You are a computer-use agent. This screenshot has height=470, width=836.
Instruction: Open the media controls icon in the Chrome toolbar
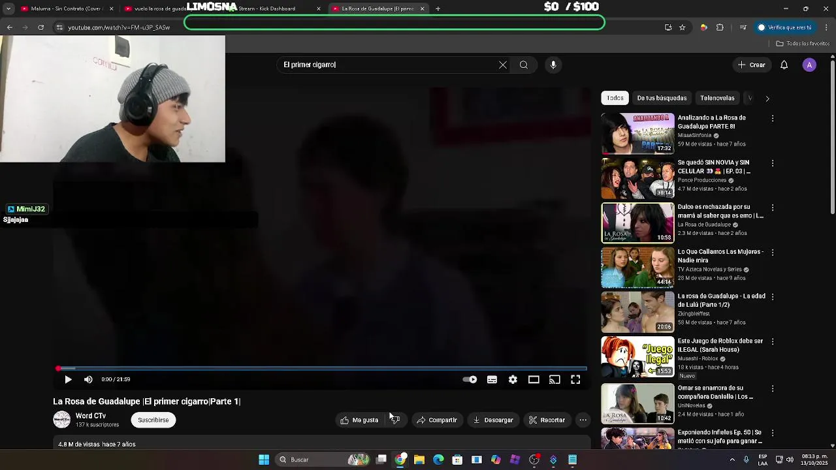tap(743, 27)
